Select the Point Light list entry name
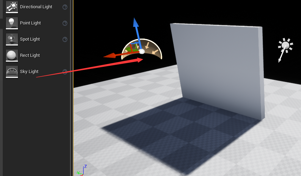The image size is (301, 176). pos(30,23)
